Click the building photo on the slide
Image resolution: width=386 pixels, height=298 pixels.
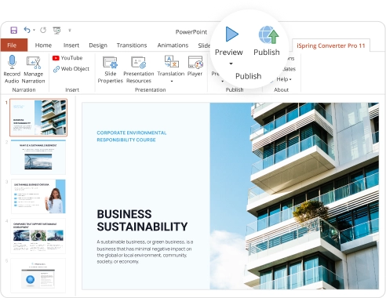(x=294, y=196)
